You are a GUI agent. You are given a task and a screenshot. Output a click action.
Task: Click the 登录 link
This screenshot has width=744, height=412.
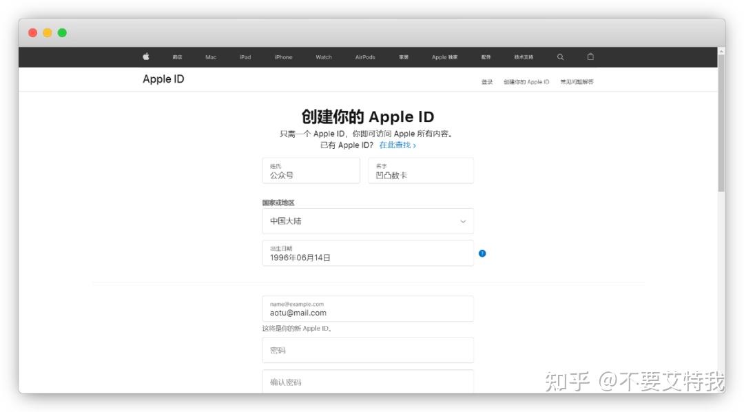487,82
